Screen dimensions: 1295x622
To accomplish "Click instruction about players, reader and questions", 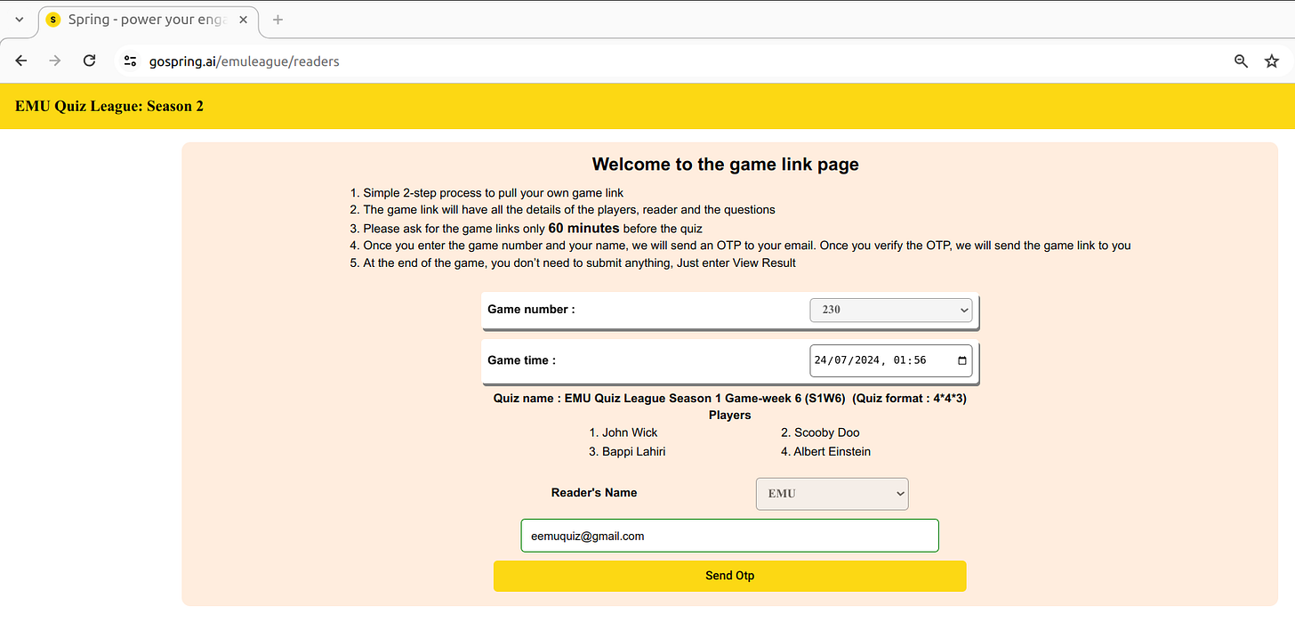I will point(569,210).
